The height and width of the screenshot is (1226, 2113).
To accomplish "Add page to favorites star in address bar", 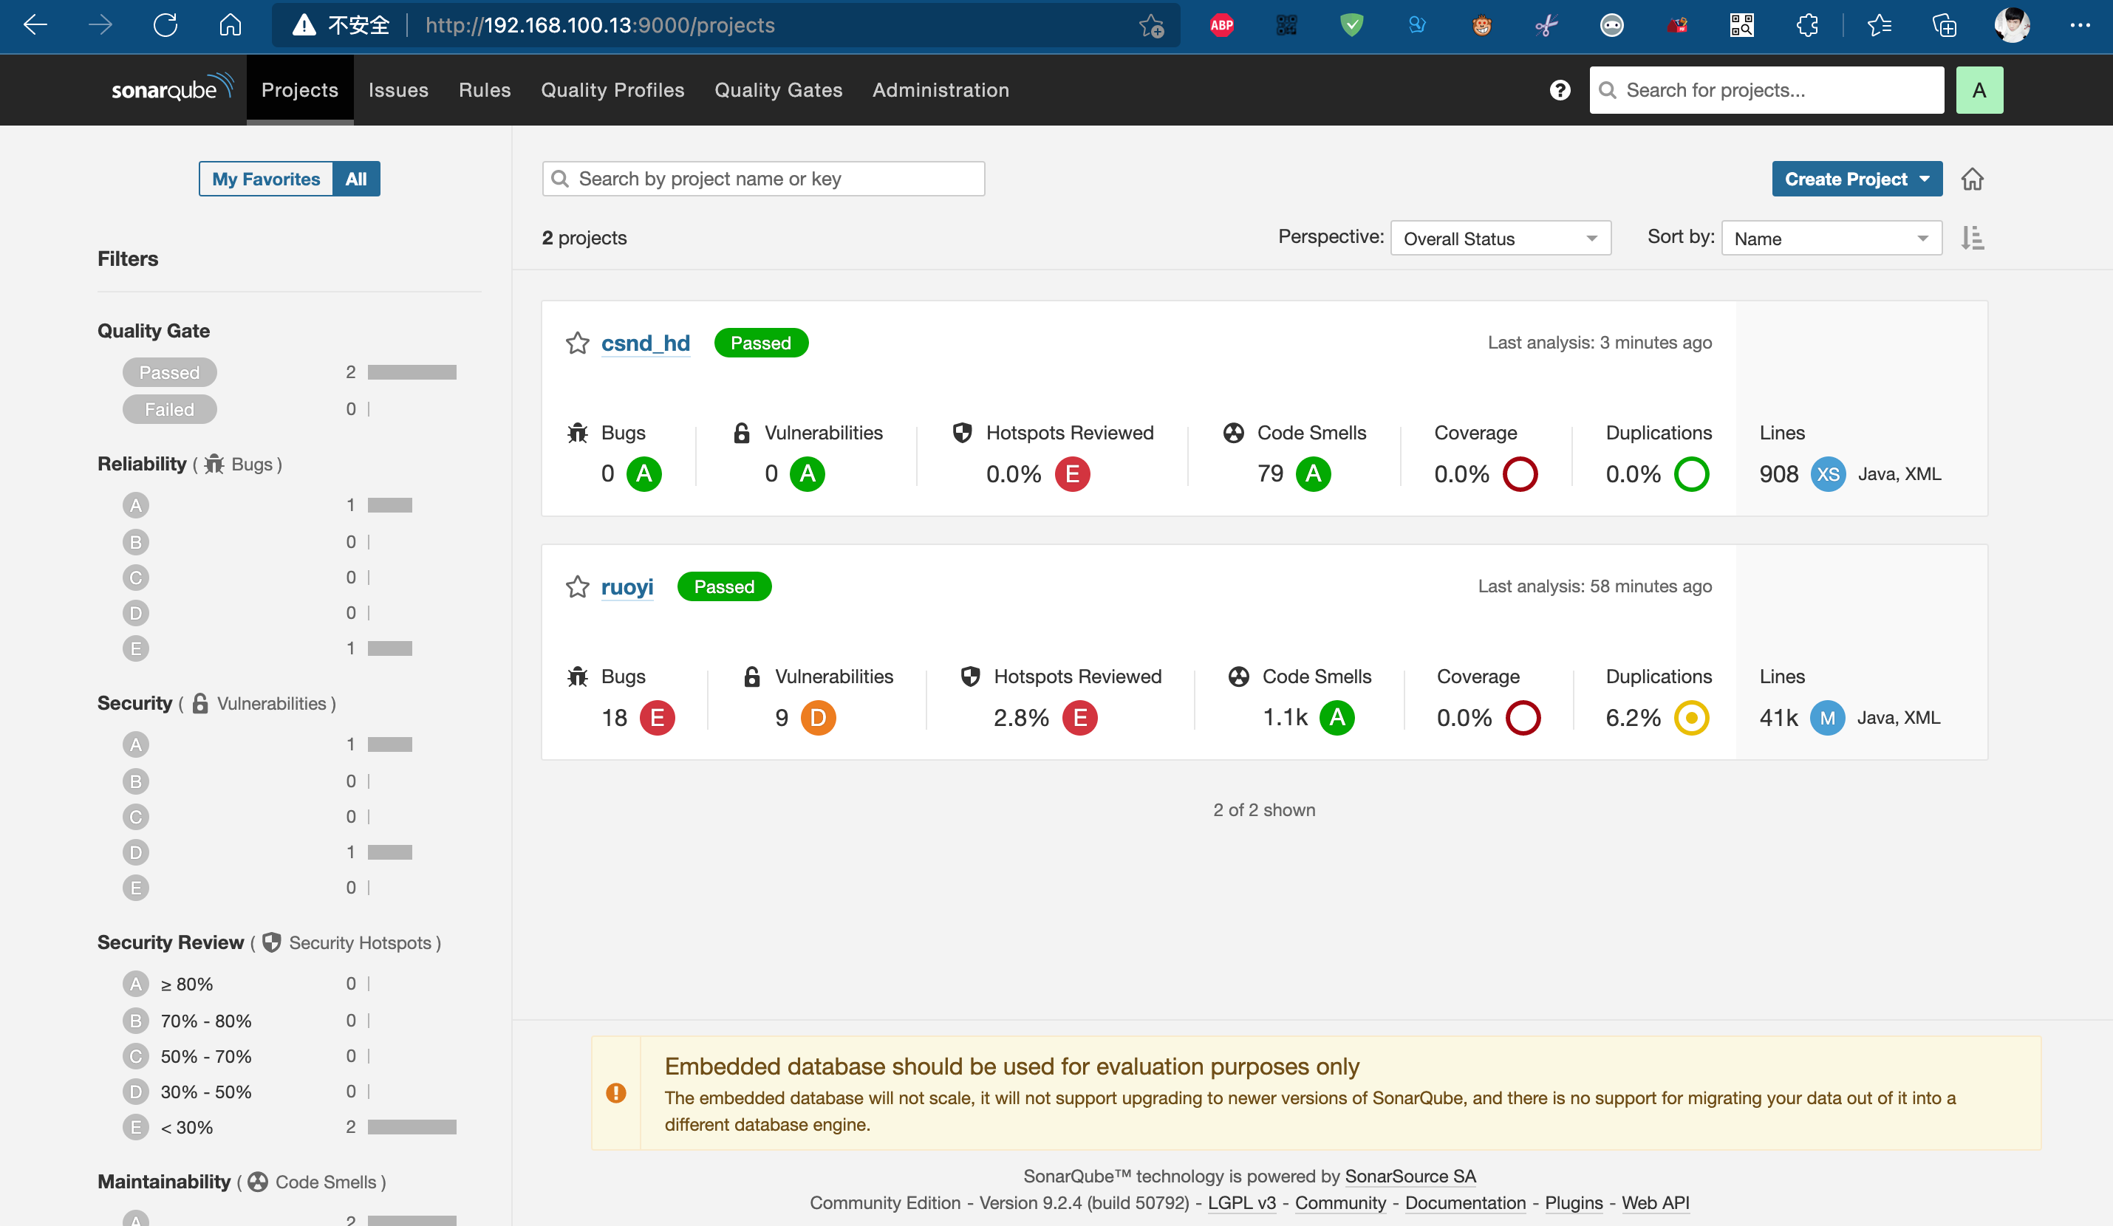I will [x=1151, y=26].
